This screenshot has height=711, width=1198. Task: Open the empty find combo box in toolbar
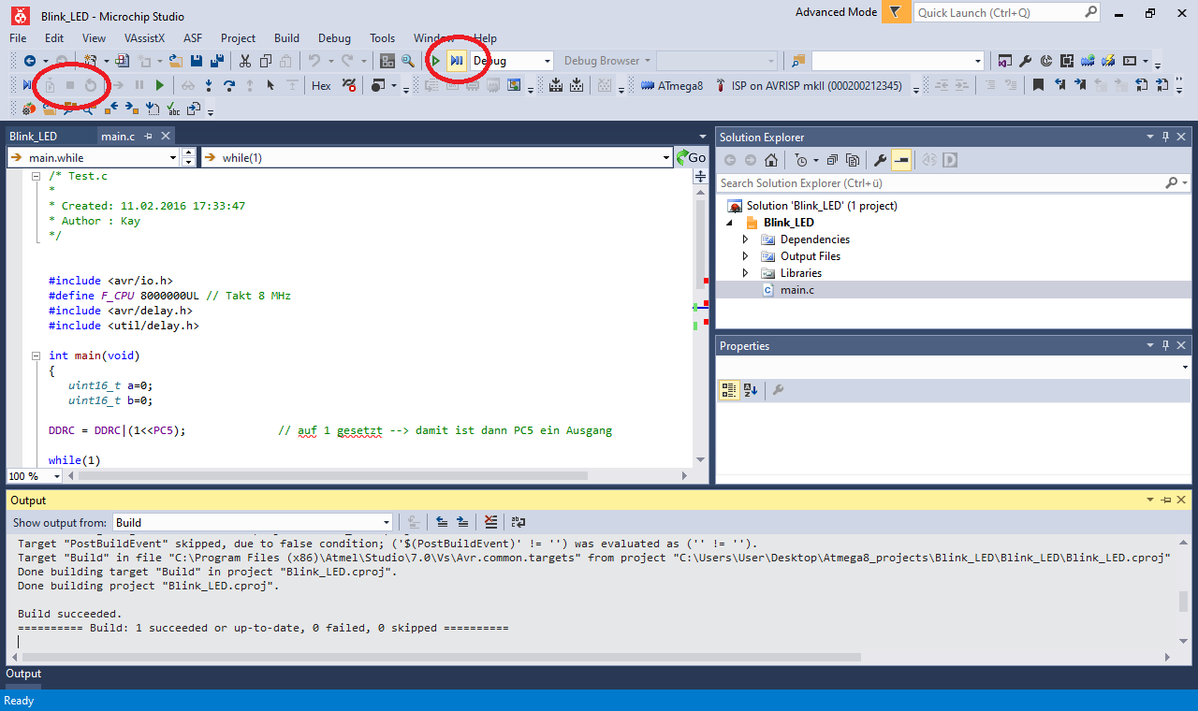pyautogui.click(x=898, y=61)
